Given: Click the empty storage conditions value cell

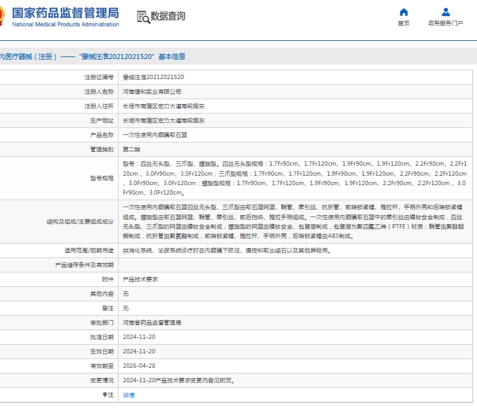Looking at the screenshot, I should pos(295,265).
